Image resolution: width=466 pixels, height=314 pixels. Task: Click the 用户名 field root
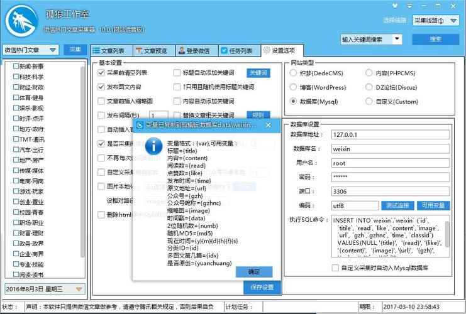coord(391,163)
